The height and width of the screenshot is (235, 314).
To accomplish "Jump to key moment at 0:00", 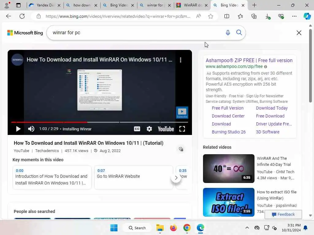I will click(52, 177).
